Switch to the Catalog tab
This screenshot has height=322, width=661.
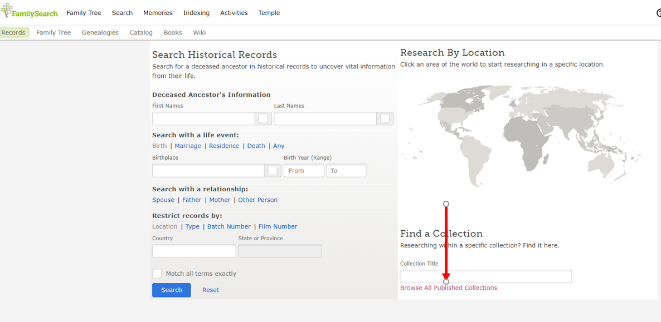click(141, 32)
